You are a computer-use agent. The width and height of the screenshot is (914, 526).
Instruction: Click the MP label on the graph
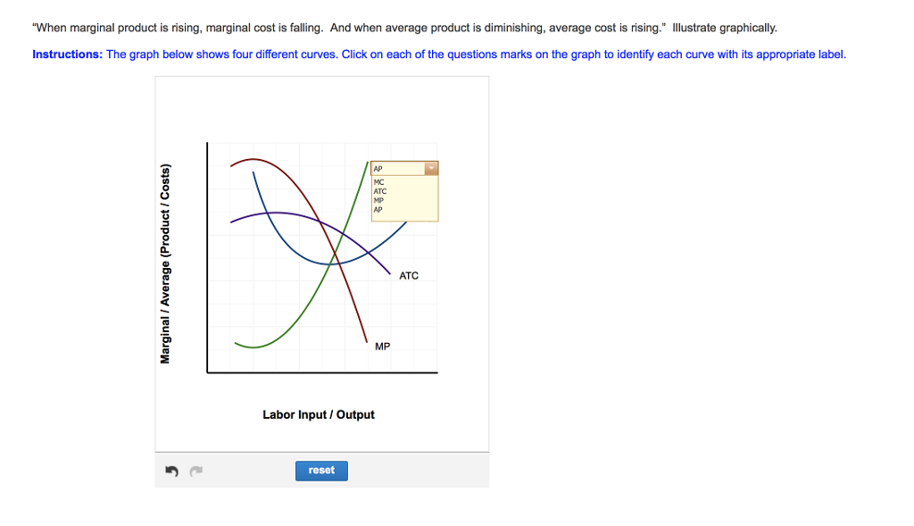pos(382,346)
